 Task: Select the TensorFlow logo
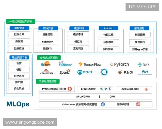(90, 64)
